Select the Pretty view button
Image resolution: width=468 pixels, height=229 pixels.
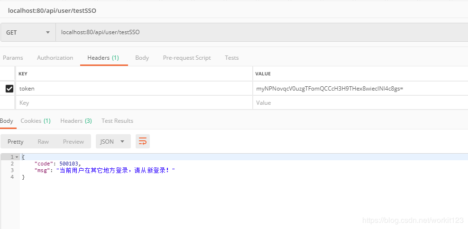tap(16, 141)
